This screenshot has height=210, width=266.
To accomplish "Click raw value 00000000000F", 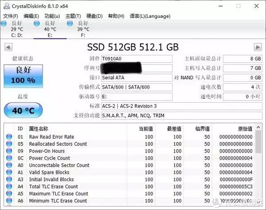I will coord(236,179).
